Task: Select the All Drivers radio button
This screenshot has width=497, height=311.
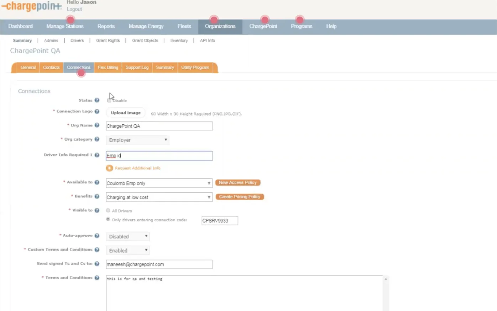Action: tap(108, 210)
